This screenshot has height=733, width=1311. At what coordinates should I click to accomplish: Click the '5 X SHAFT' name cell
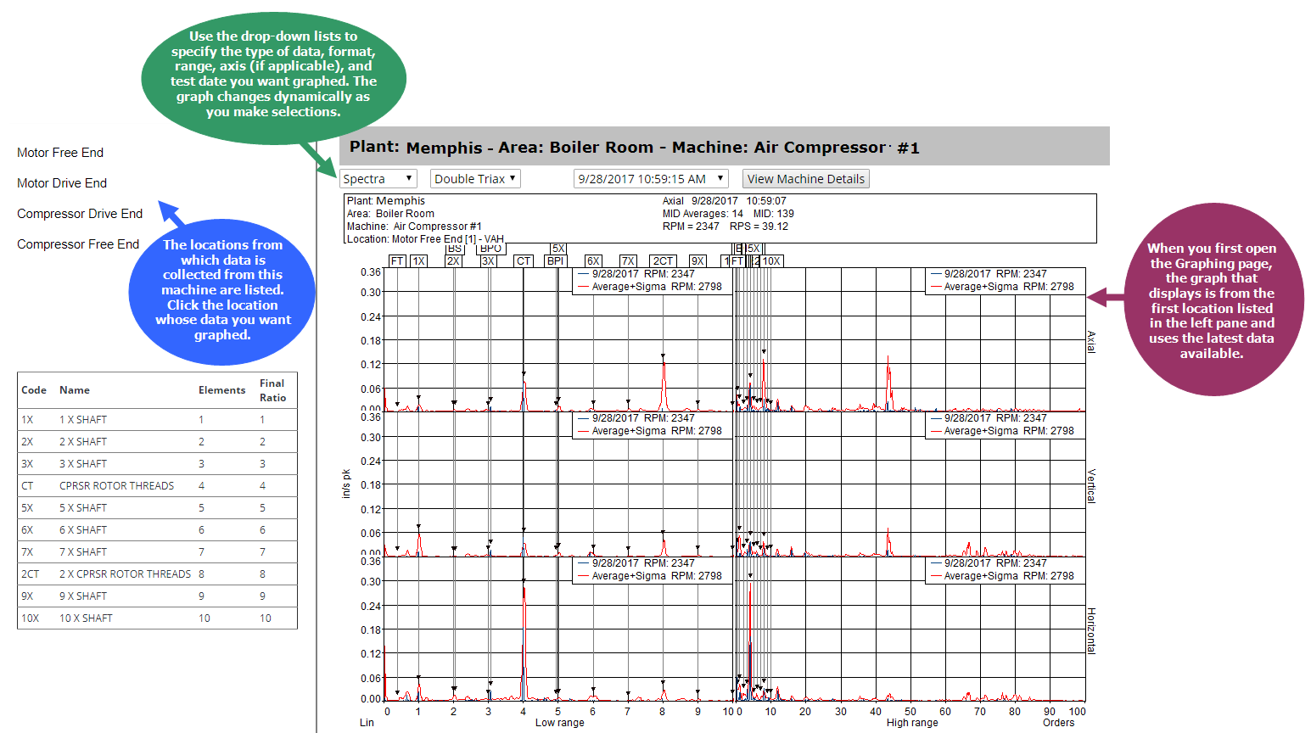coord(83,508)
